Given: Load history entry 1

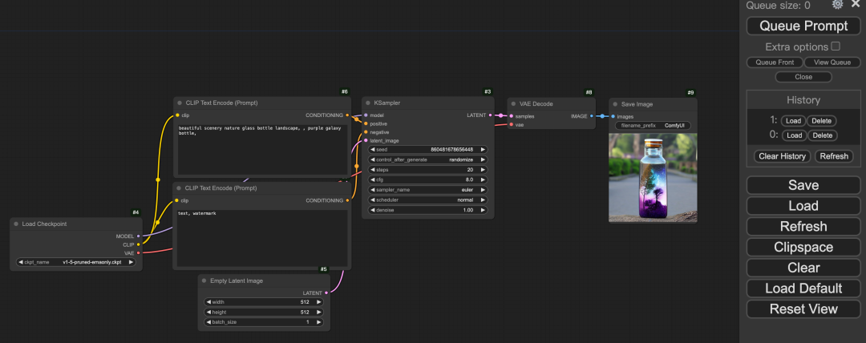Looking at the screenshot, I should pos(793,121).
